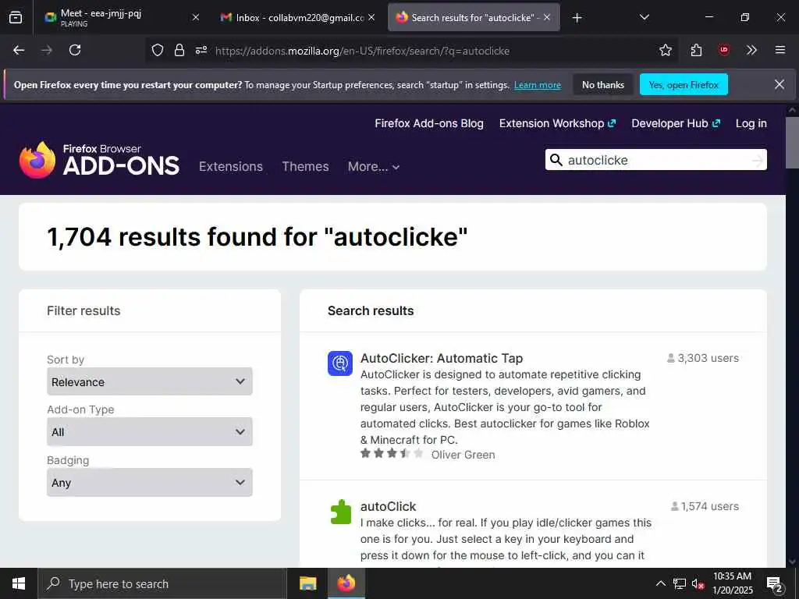Click Log in link
Image resolution: width=799 pixels, height=599 pixels.
(x=751, y=123)
